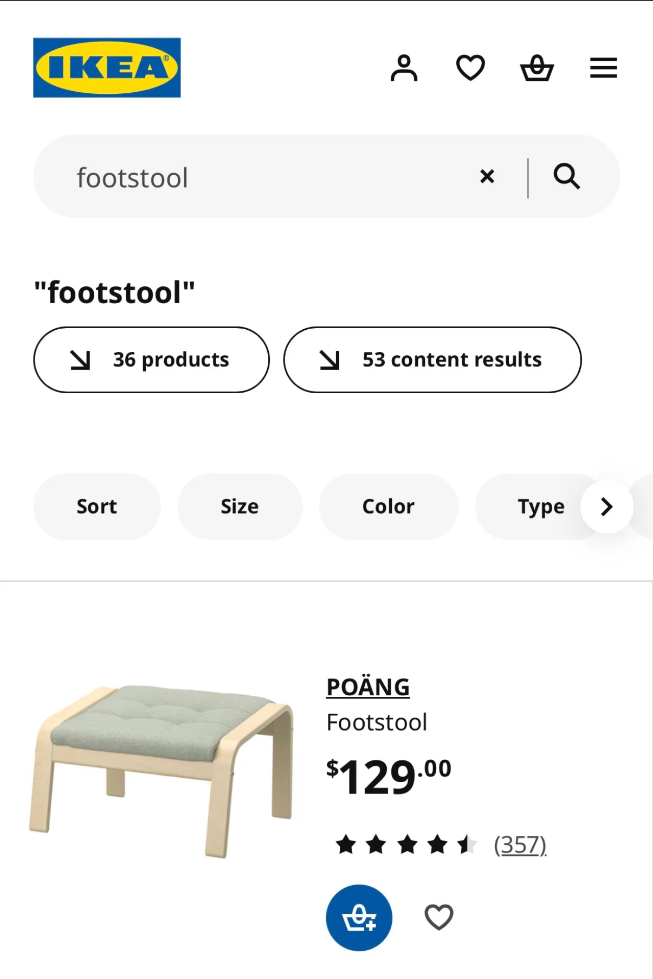The height and width of the screenshot is (979, 653).
Task: Click the IKEA logo
Action: [x=106, y=67]
